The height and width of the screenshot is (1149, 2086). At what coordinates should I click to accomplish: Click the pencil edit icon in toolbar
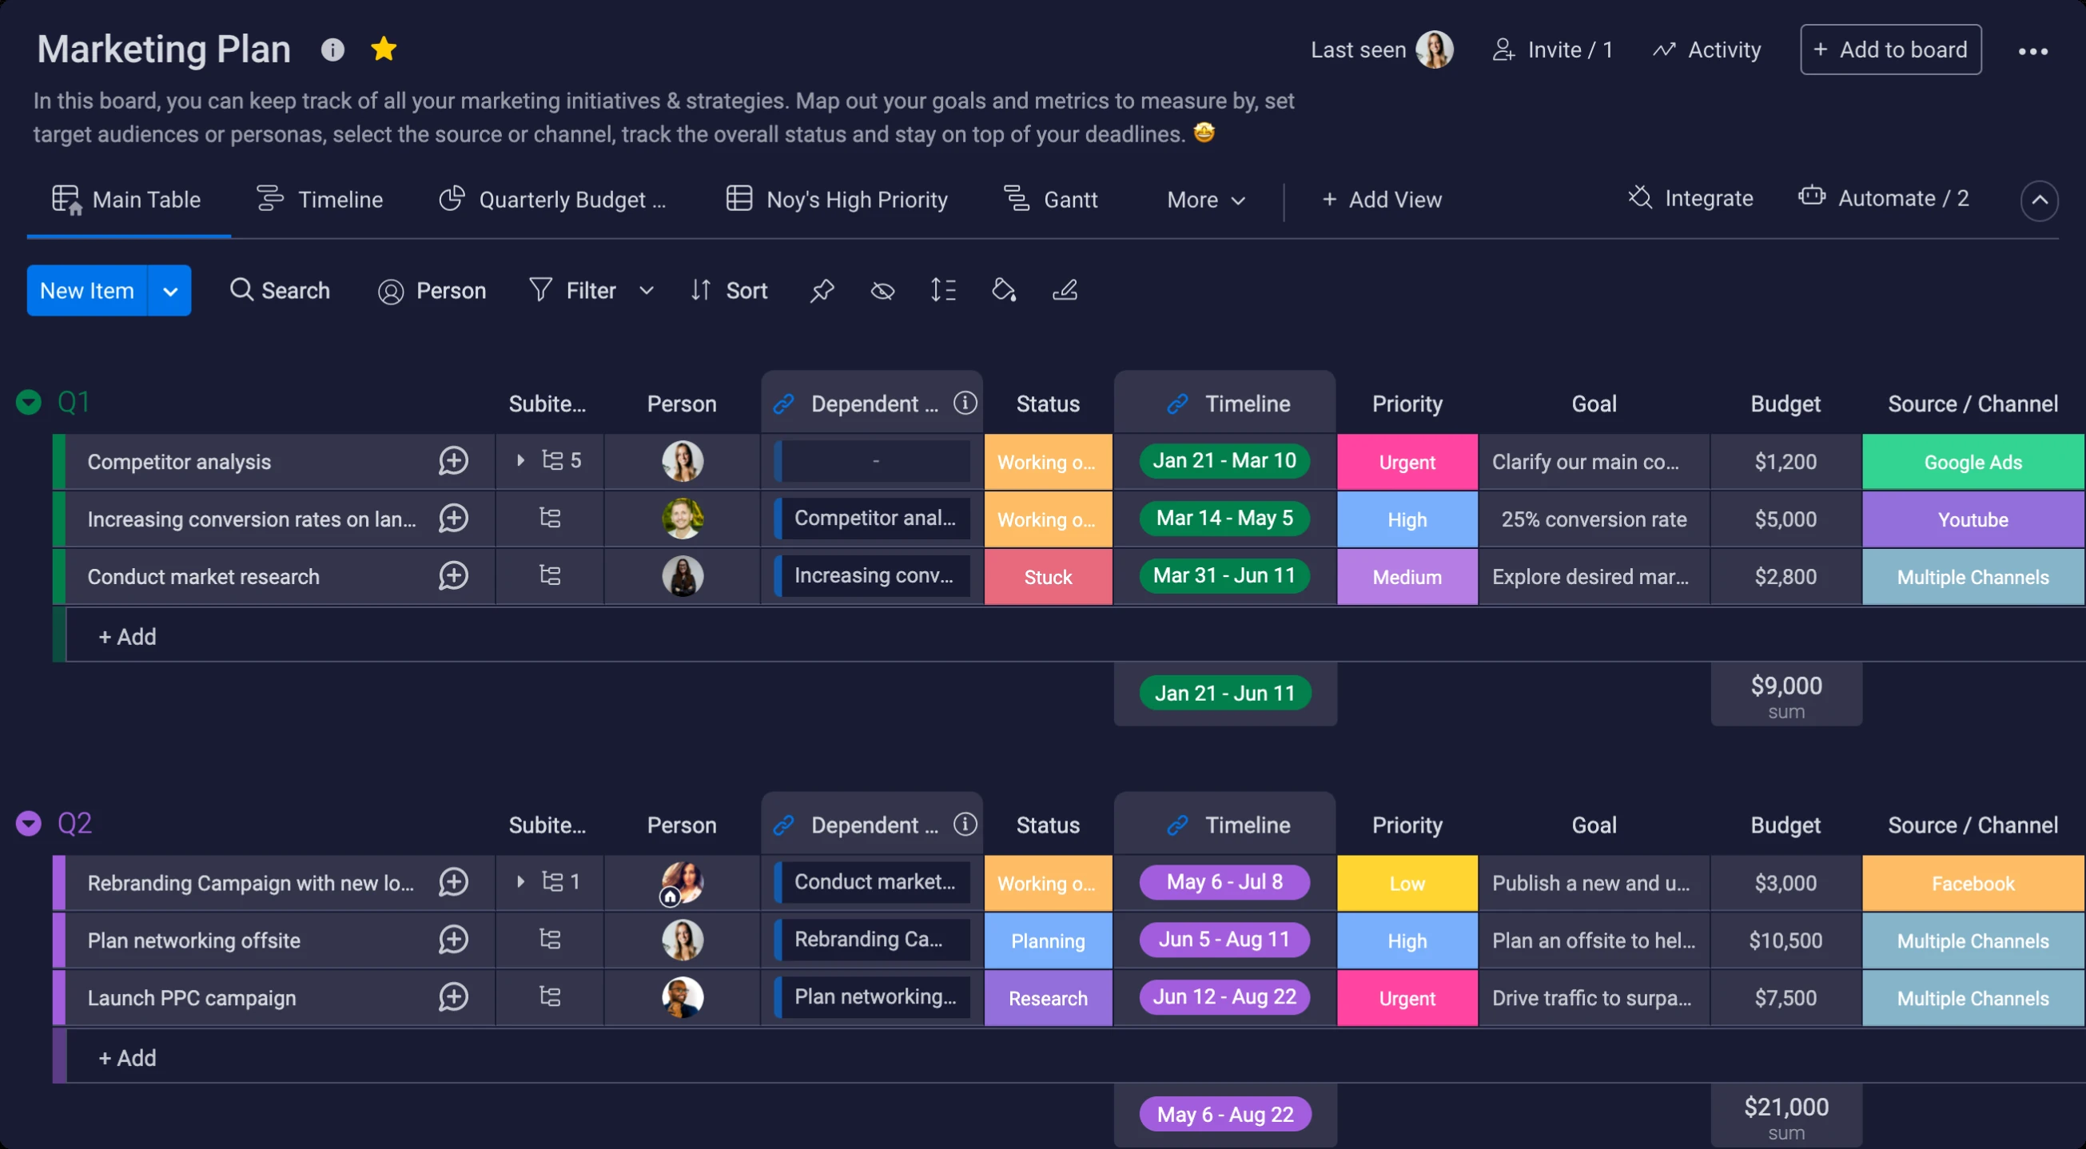pyautogui.click(x=1065, y=290)
